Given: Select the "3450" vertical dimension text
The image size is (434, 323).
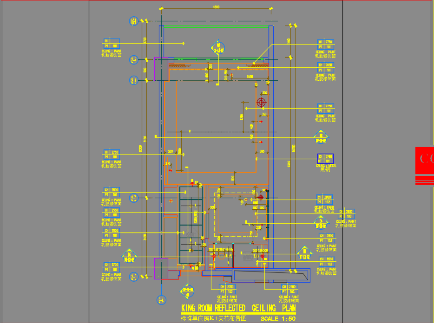Looking at the screenshot, I should click(x=145, y=237).
